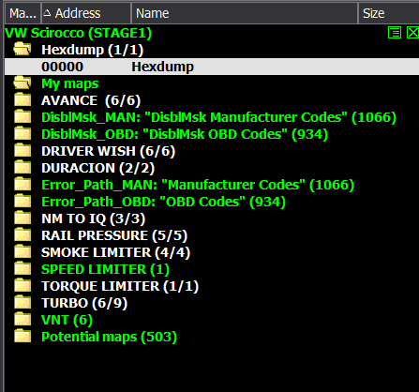Open the project properties list icon
The width and height of the screenshot is (419, 392).
tap(395, 33)
